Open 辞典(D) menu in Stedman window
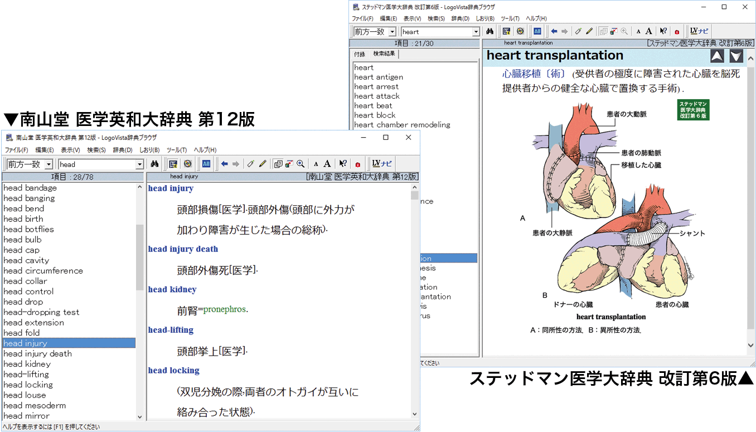Screen dimensions: 756x432 (x=461, y=18)
